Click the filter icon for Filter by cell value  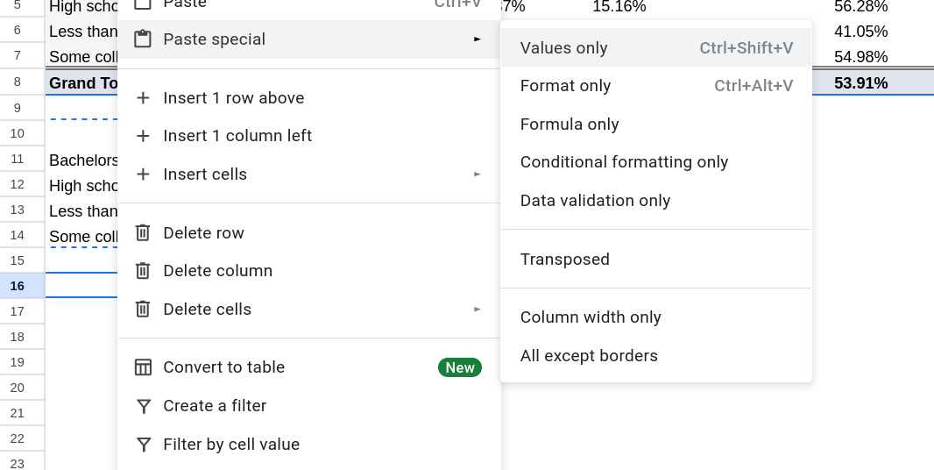[x=143, y=445]
